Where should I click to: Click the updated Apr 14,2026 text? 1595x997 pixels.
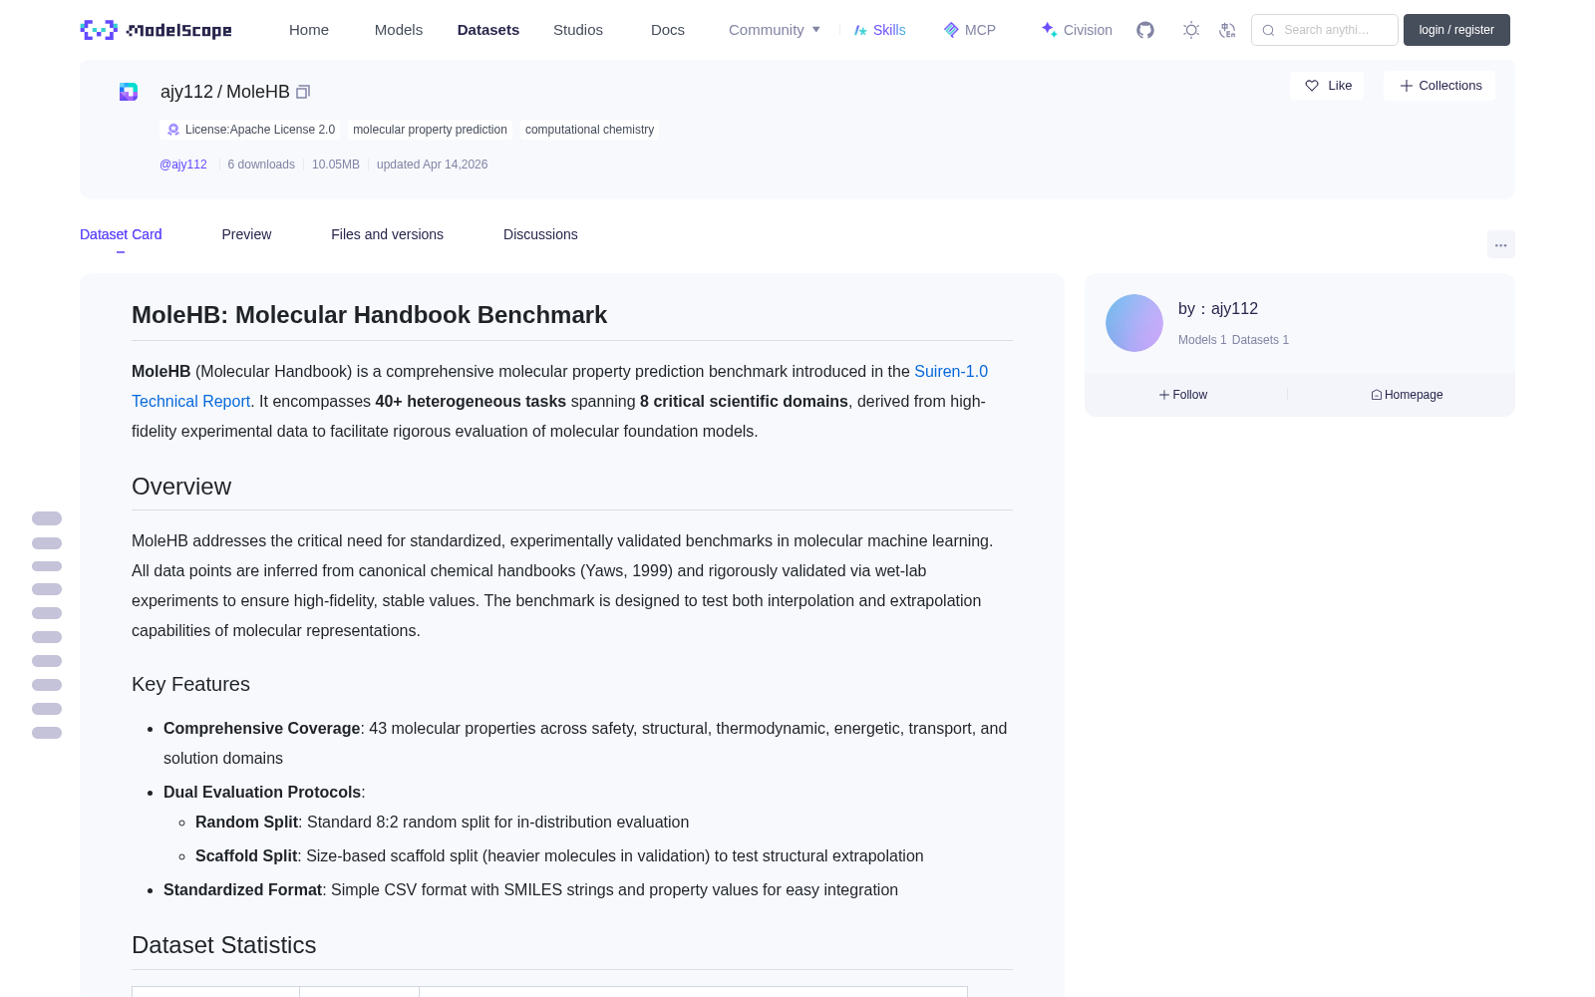click(x=432, y=165)
